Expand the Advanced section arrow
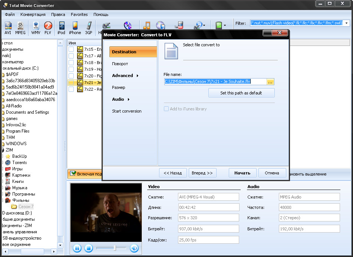Viewport: 353px width, 257px height. [x=137, y=76]
